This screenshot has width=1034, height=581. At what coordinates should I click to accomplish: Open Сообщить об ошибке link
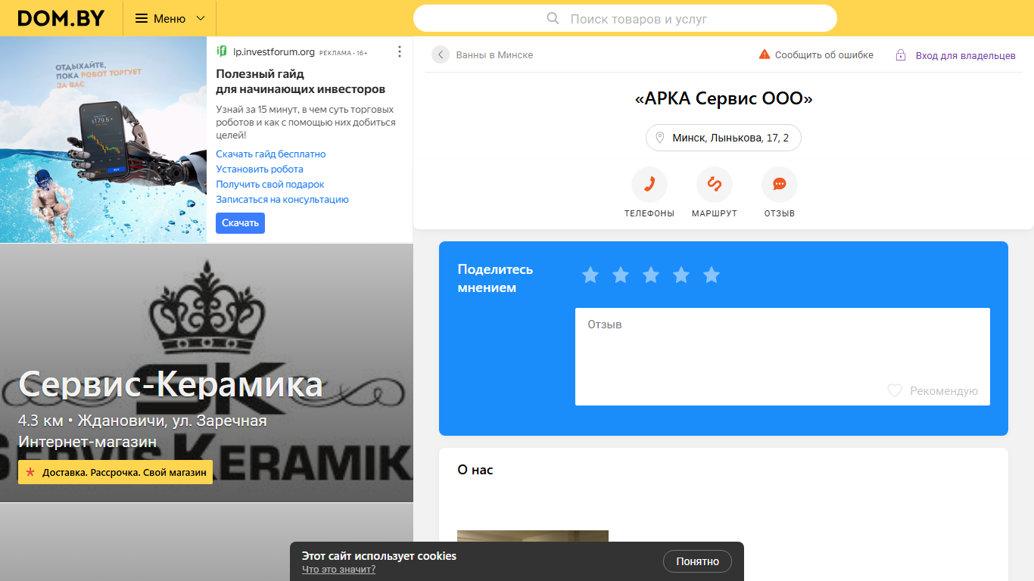[824, 54]
